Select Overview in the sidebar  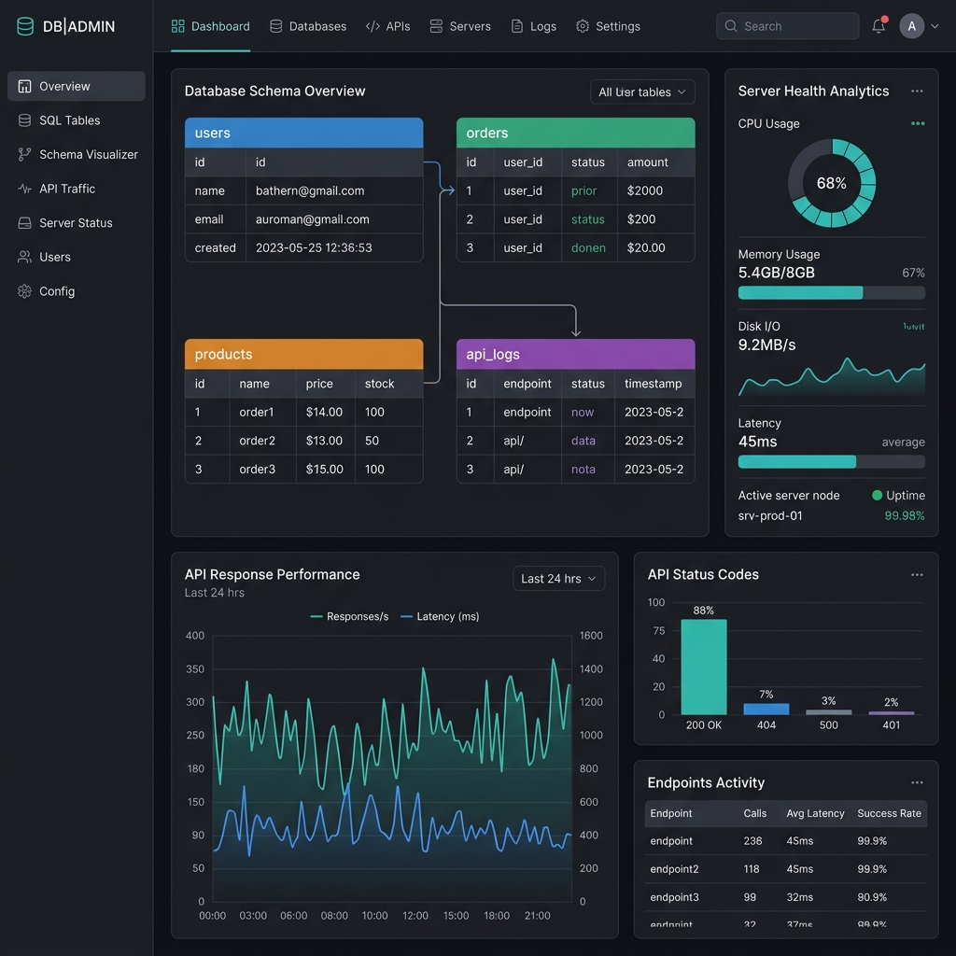pyautogui.click(x=77, y=87)
